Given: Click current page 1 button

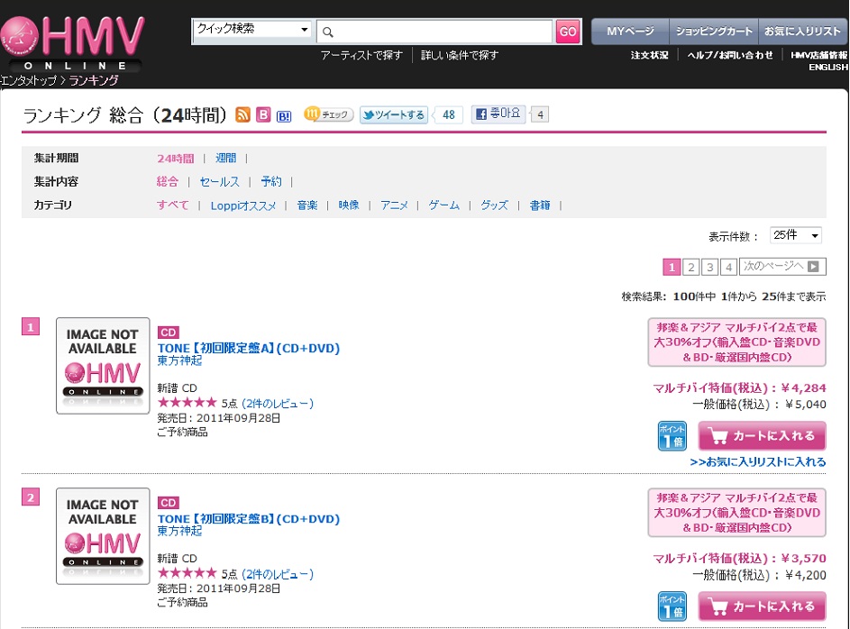Looking at the screenshot, I should tap(672, 267).
